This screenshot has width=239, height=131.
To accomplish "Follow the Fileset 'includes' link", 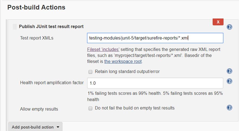I will (103, 49).
